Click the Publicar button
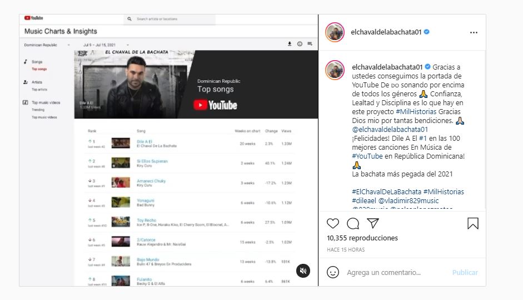523x300 pixels. (465, 272)
